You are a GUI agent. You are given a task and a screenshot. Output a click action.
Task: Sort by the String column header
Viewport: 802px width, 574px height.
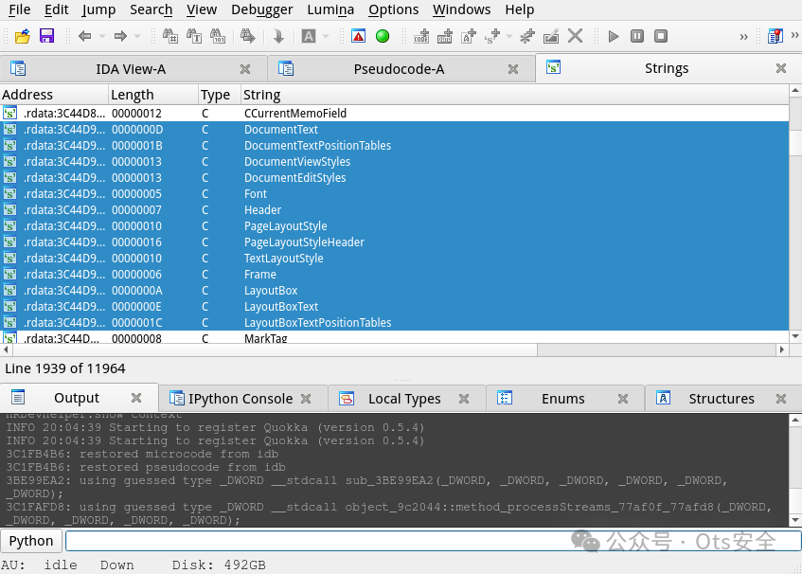pyautogui.click(x=514, y=95)
